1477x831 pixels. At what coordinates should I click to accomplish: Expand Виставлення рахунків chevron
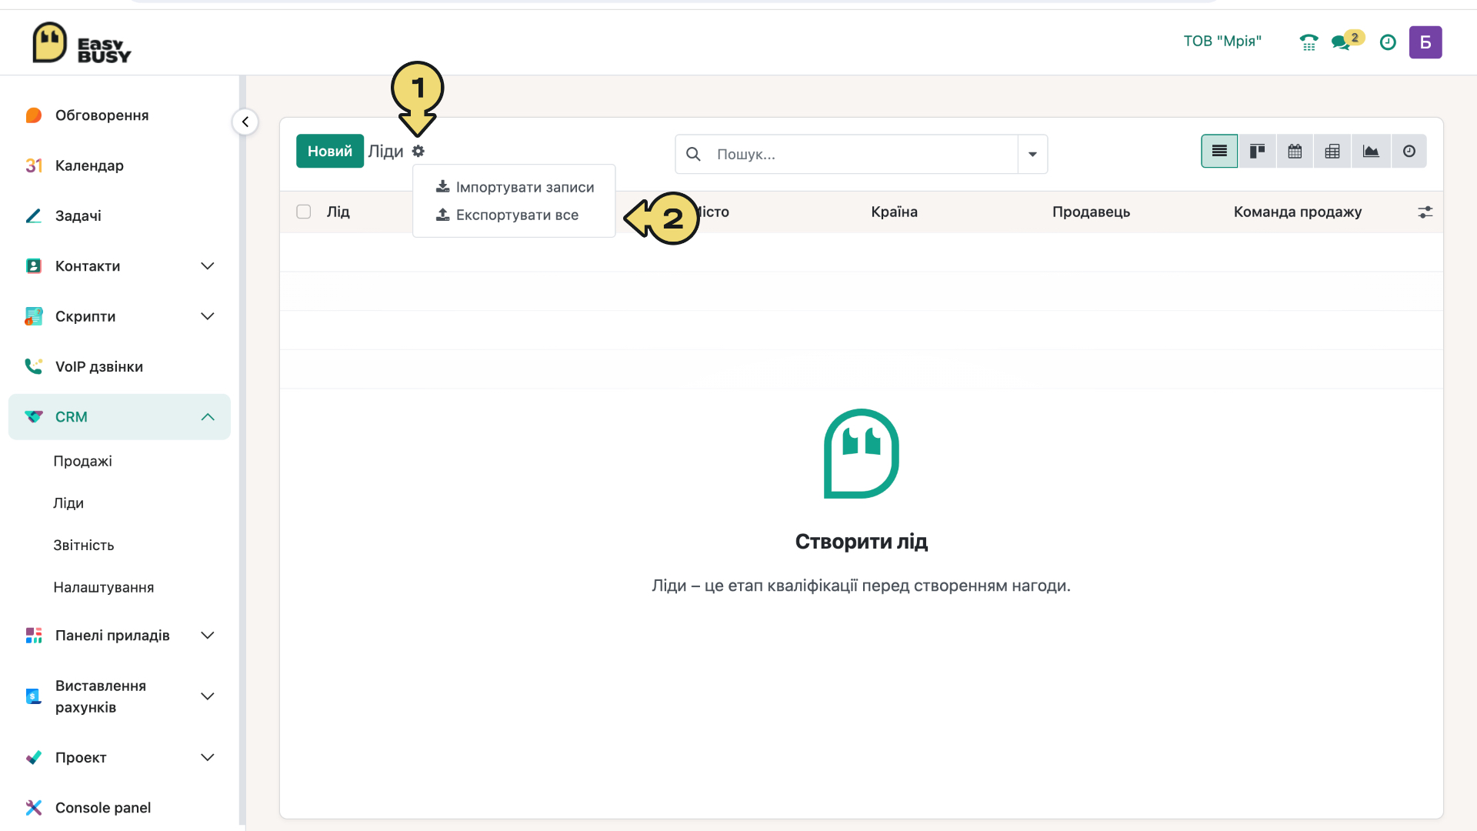[x=208, y=696]
